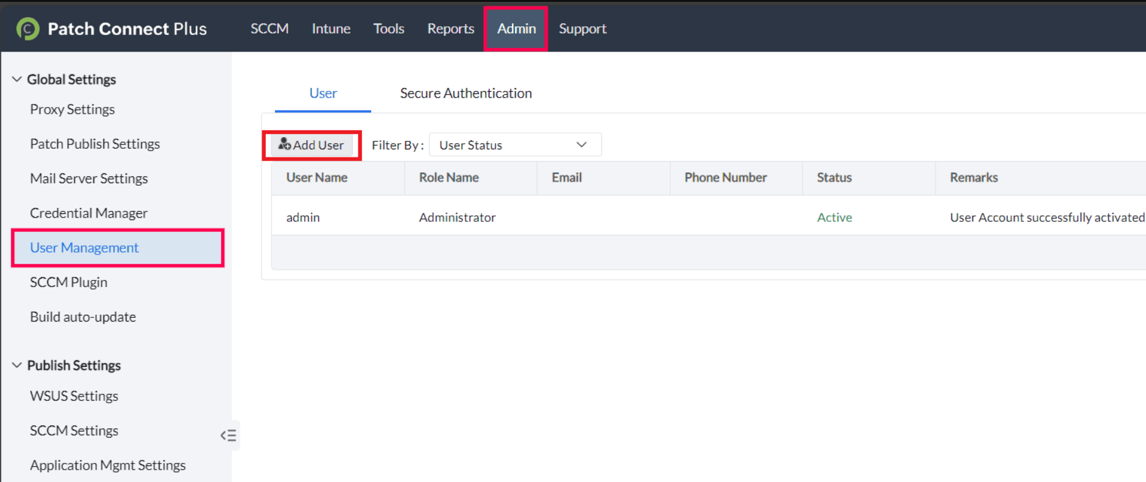Open the Reports menu
The width and height of the screenshot is (1146, 482).
[451, 29]
